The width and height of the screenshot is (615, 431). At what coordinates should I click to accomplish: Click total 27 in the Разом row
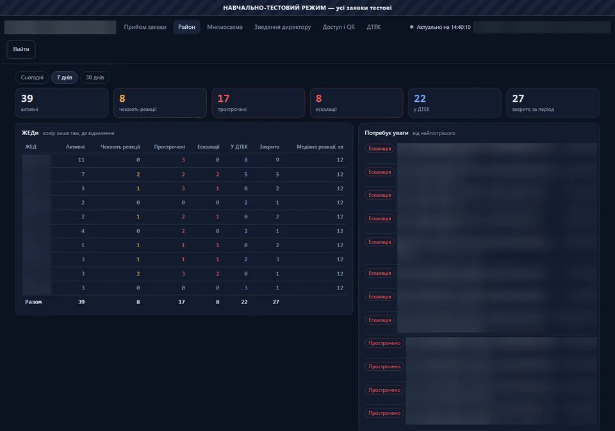(275, 302)
